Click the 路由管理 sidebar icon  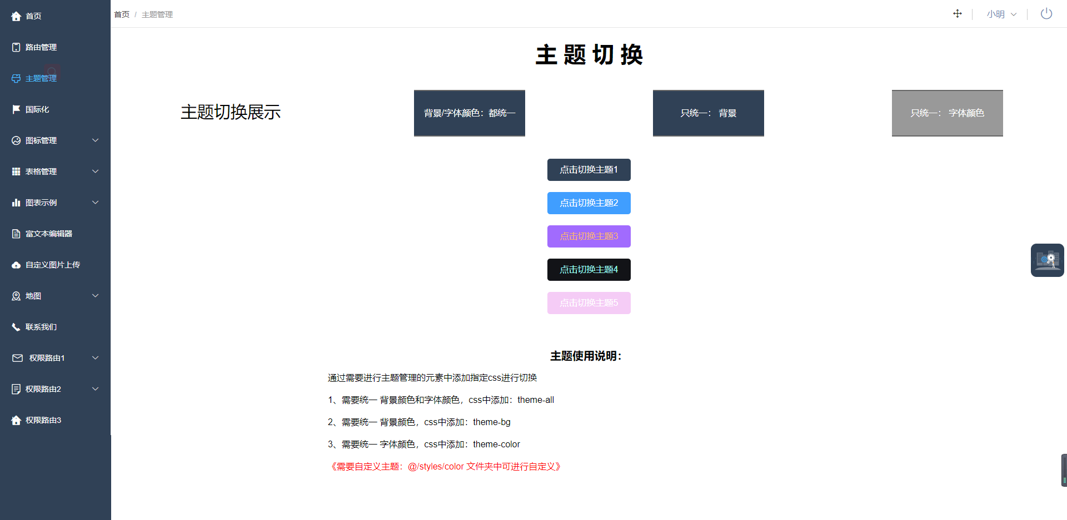[x=16, y=47]
